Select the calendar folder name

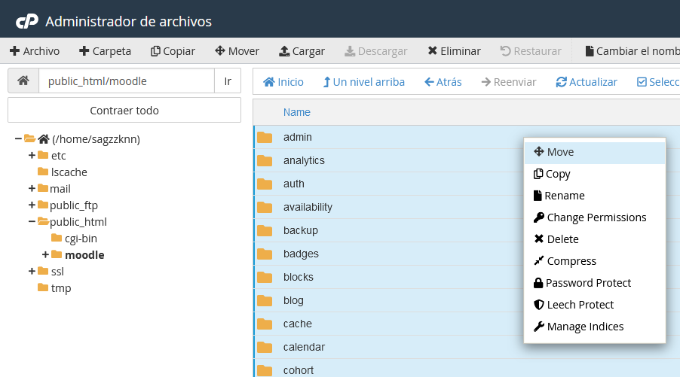click(304, 347)
